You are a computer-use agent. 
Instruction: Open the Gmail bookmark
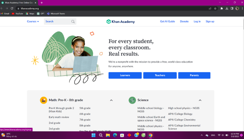point(5,14)
